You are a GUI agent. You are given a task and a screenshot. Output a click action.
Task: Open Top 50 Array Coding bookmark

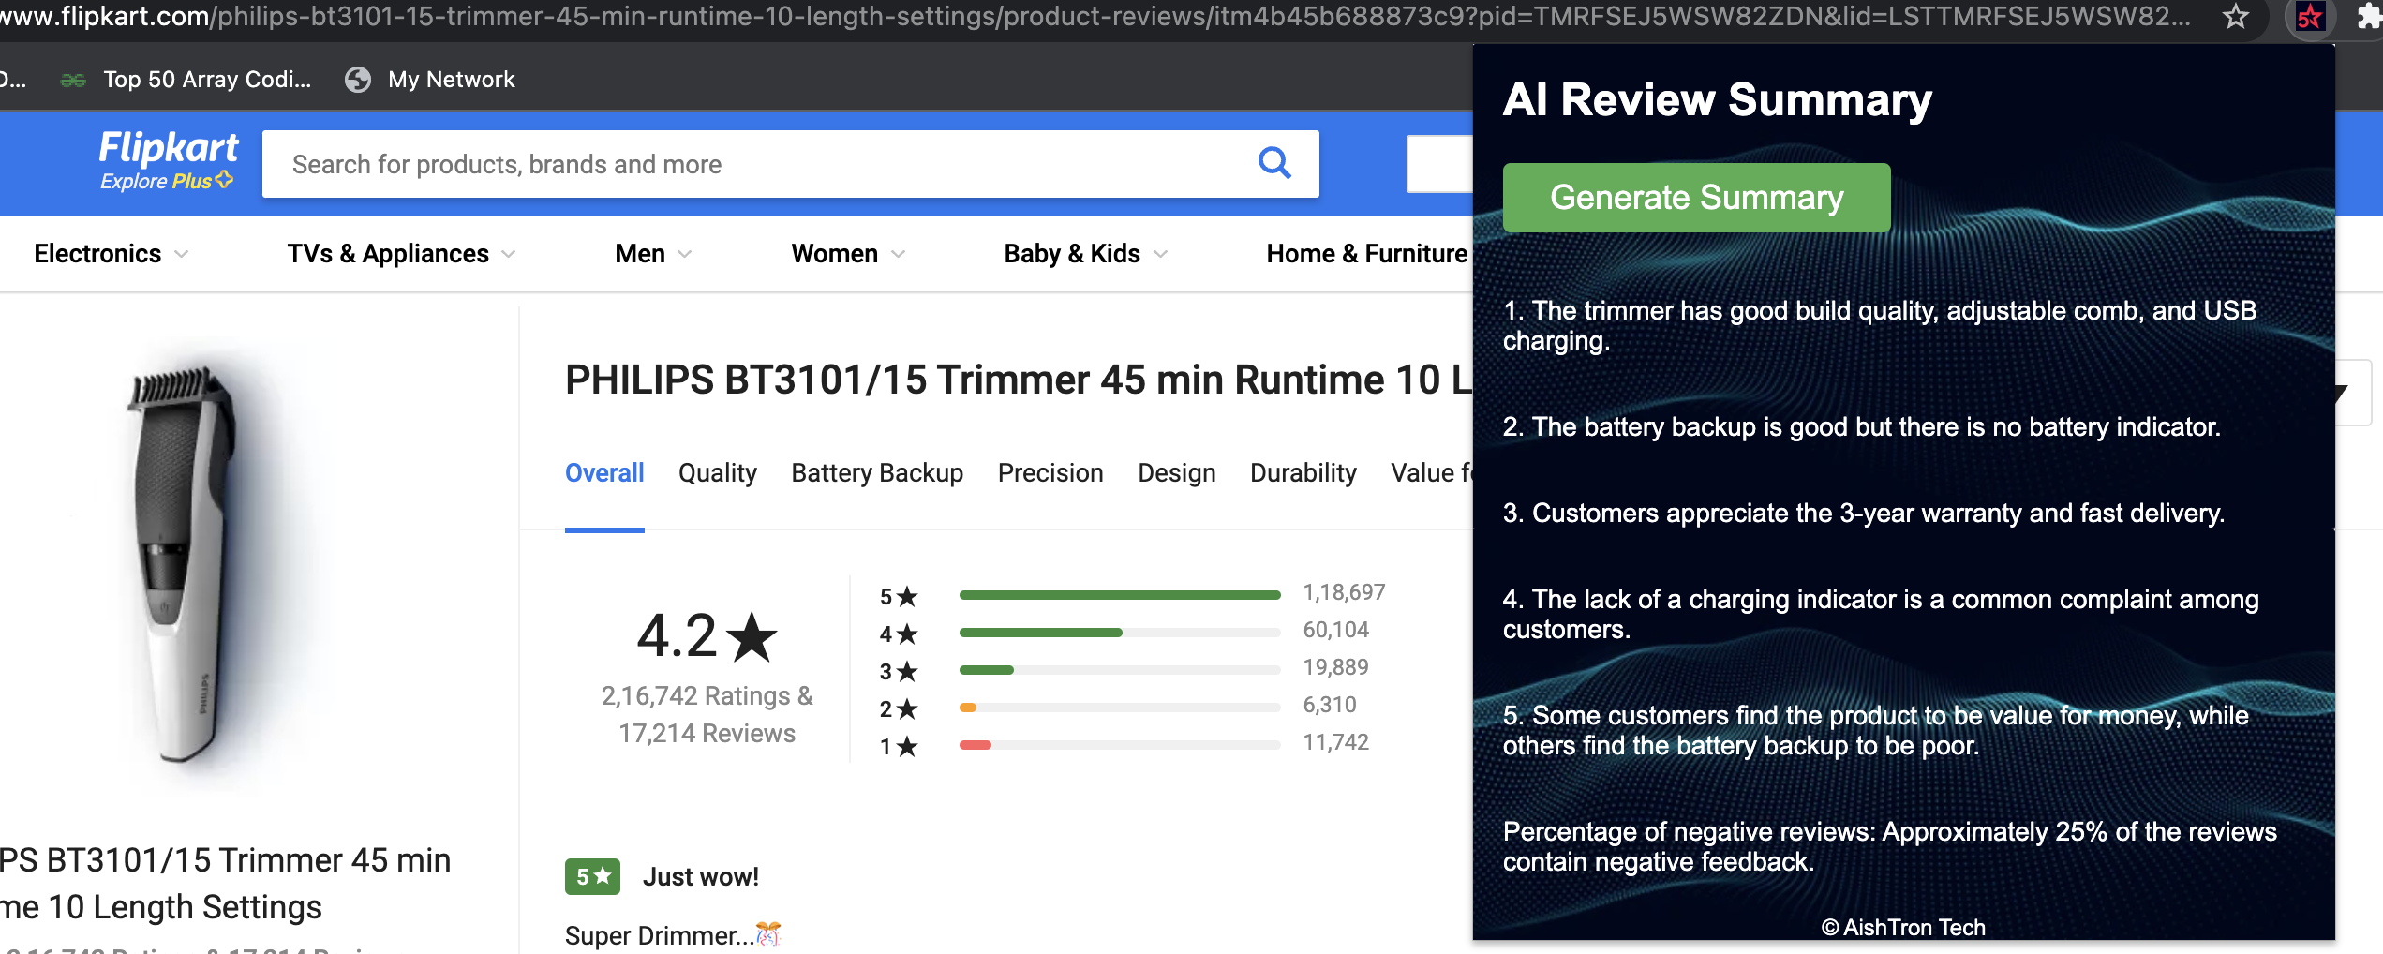click(x=186, y=80)
